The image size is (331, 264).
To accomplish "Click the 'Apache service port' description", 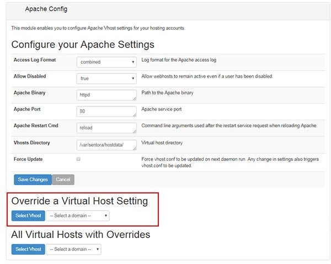I will pos(162,109).
